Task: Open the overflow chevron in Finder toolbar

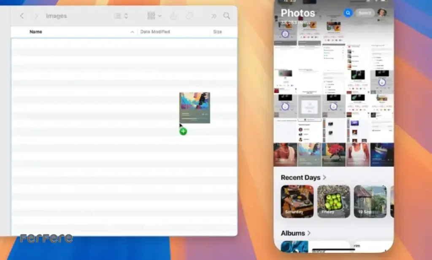Action: coord(213,16)
